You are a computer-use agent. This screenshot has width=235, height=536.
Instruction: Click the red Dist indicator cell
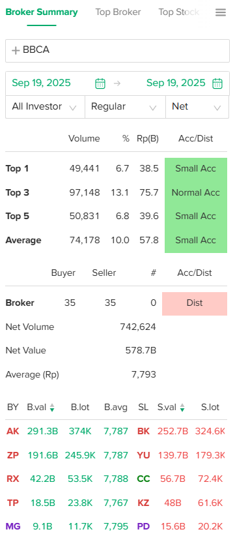195,304
